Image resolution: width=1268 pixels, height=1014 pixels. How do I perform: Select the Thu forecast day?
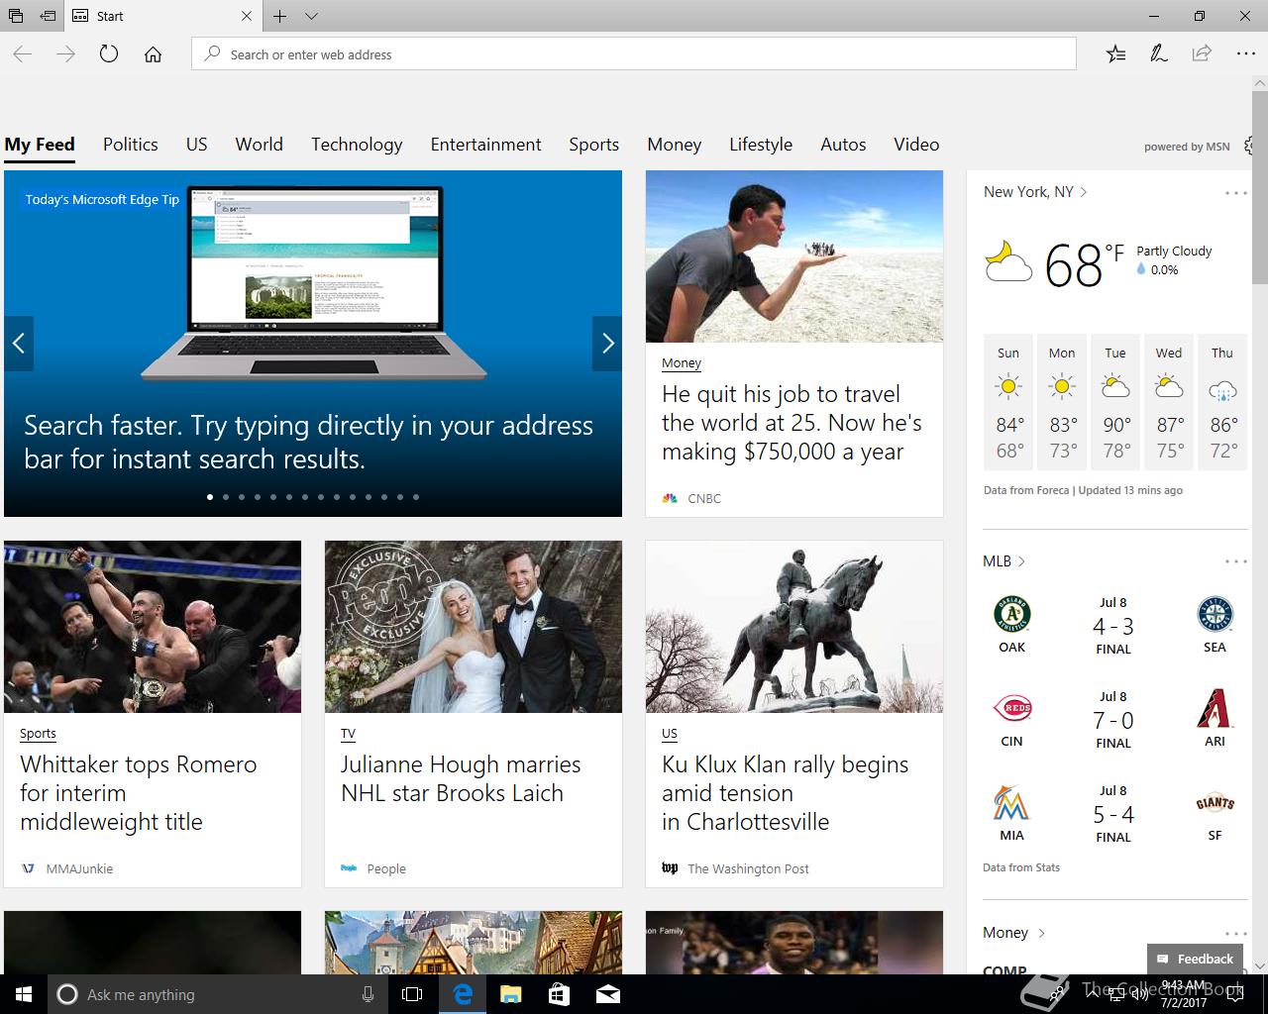1222,404
